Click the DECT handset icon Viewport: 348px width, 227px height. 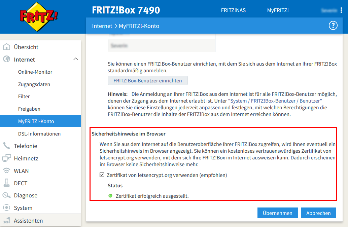(6, 183)
